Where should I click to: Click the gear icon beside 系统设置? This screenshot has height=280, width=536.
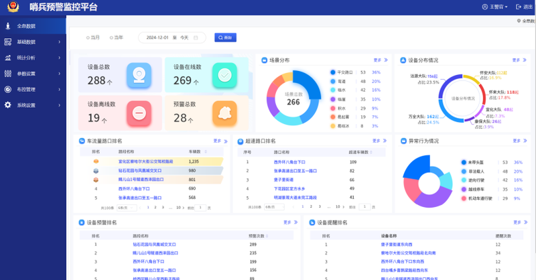[x=8, y=105]
